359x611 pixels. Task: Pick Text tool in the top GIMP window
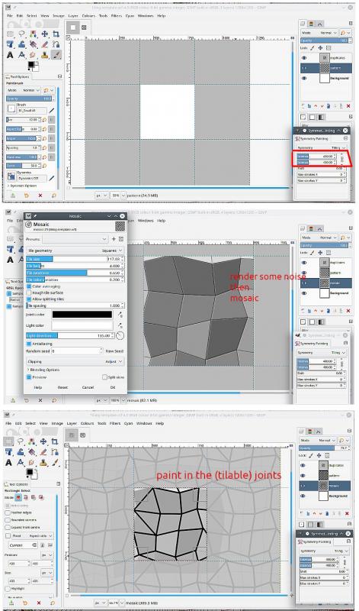(x=10, y=55)
